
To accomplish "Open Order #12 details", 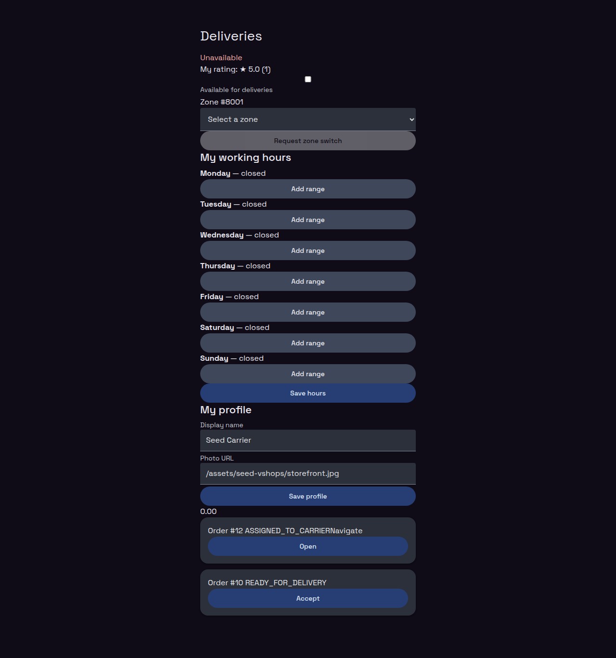I will tap(308, 546).
